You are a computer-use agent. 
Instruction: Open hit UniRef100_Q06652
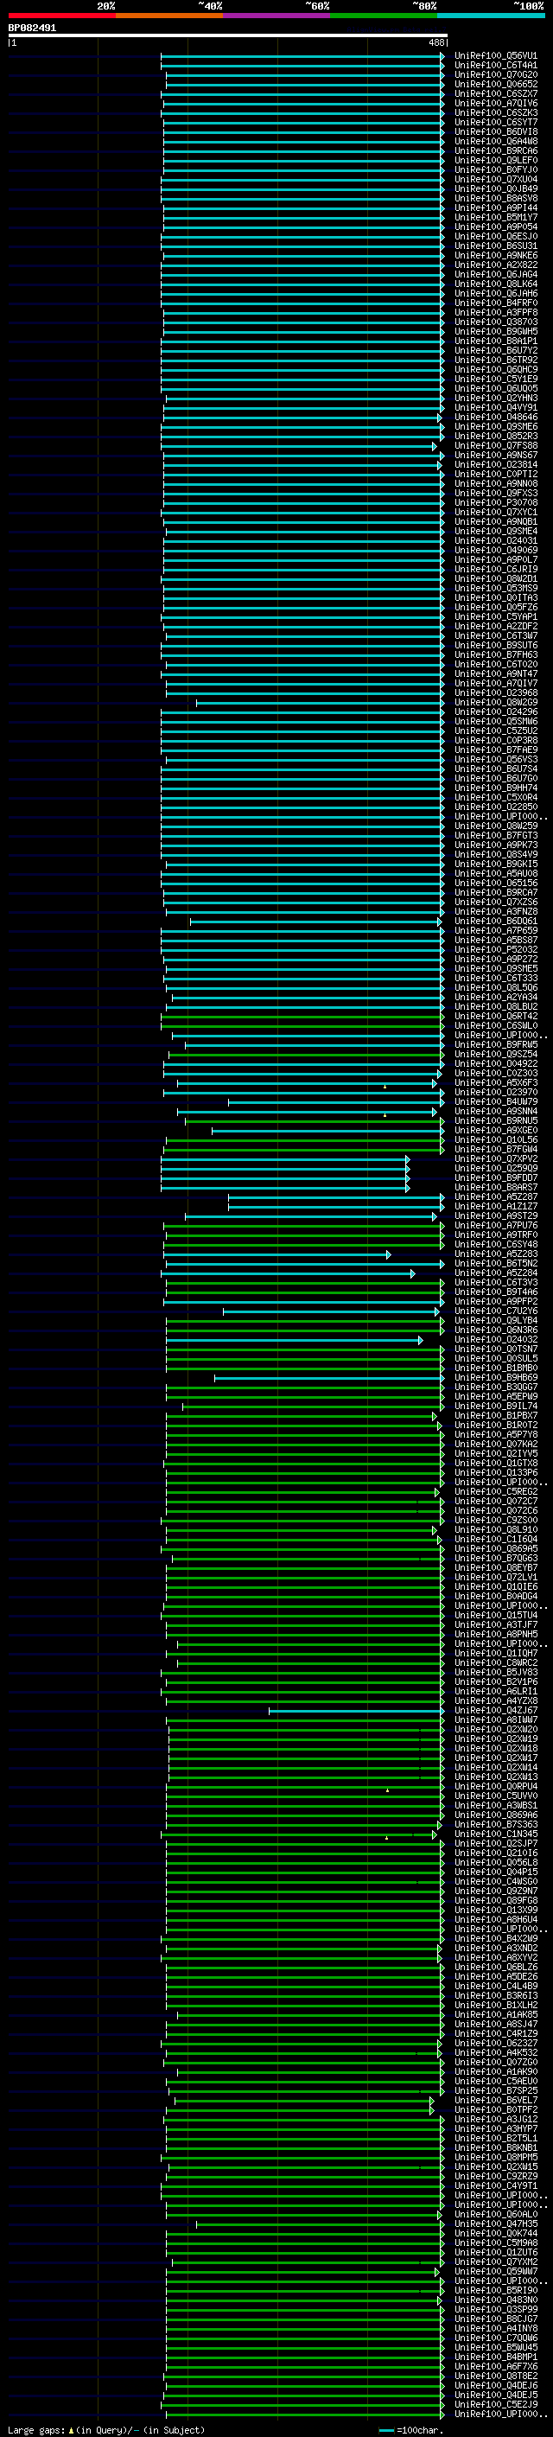click(x=495, y=84)
